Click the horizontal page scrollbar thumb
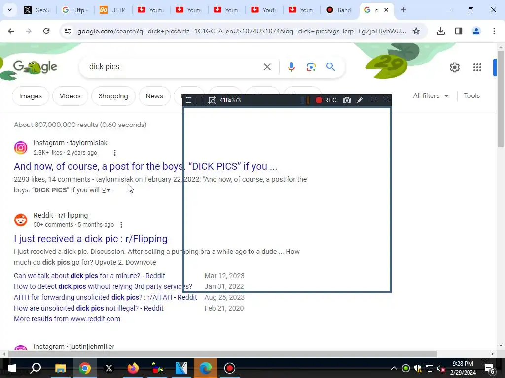Screen dimensions: 505x378 [222, 354]
